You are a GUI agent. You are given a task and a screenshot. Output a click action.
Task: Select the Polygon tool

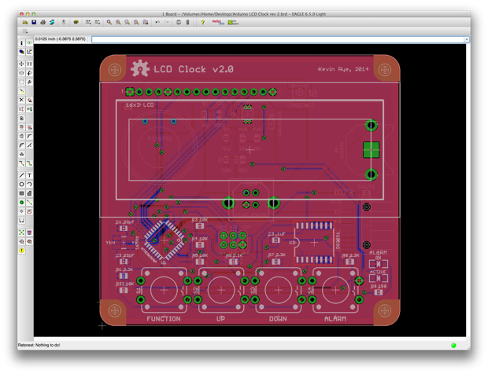(x=29, y=193)
